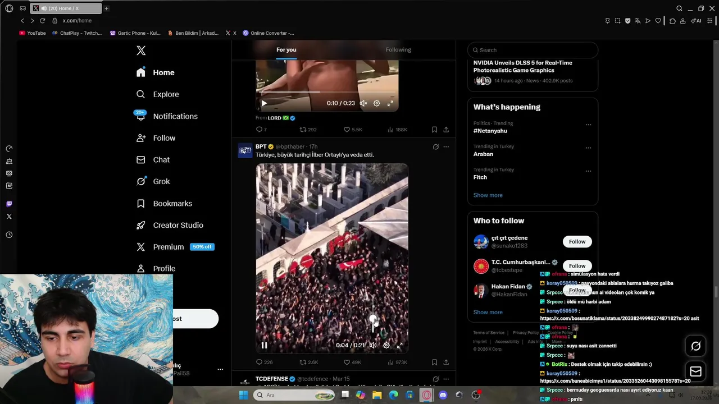
Task: Open Bookmarks in the sidebar
Action: pyautogui.click(x=165, y=203)
